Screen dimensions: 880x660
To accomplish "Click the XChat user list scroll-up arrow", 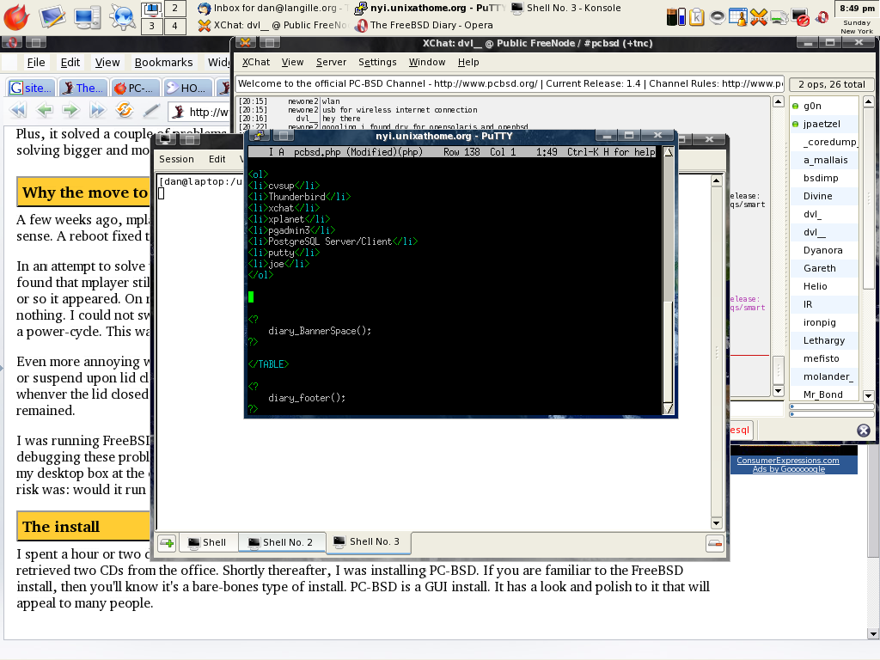I will click(x=868, y=101).
